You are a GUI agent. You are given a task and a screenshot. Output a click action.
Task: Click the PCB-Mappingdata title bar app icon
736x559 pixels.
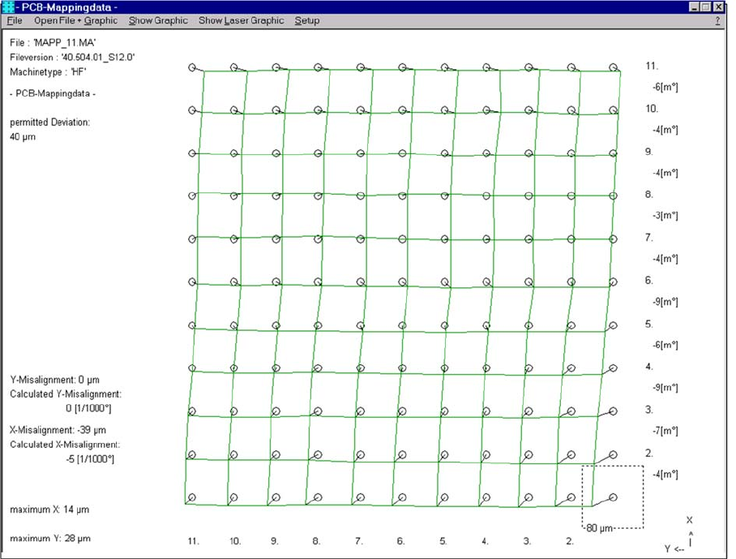pos(10,6)
